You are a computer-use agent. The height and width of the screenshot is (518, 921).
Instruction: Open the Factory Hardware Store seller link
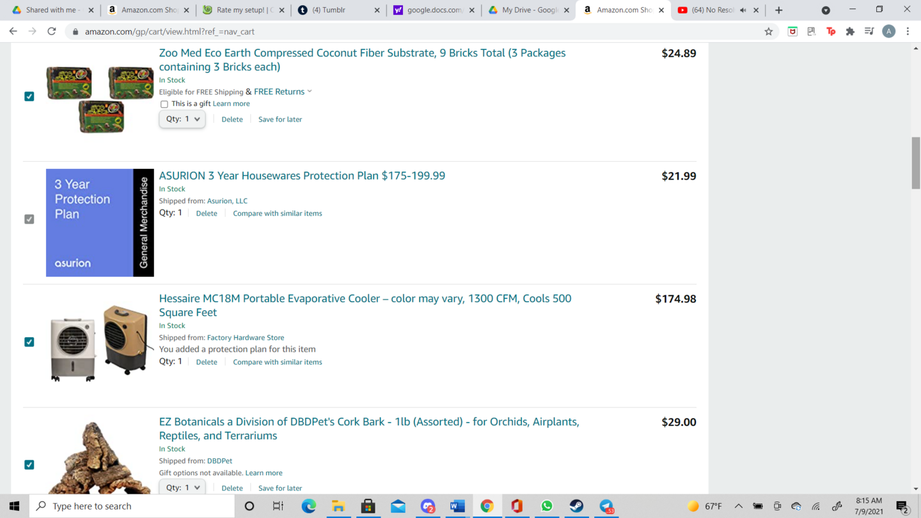pos(246,338)
